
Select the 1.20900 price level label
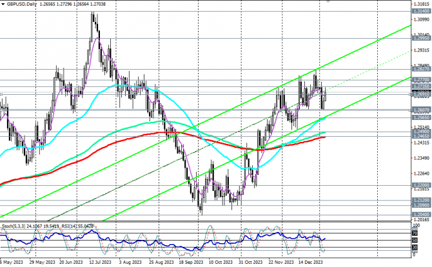421,205
